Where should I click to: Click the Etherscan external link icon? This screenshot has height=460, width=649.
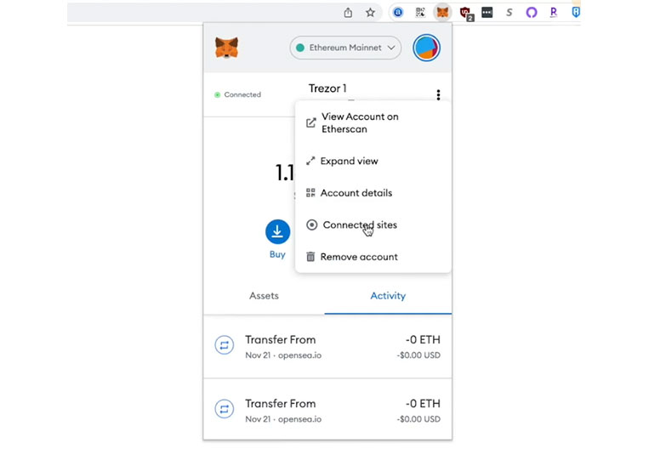pos(310,122)
